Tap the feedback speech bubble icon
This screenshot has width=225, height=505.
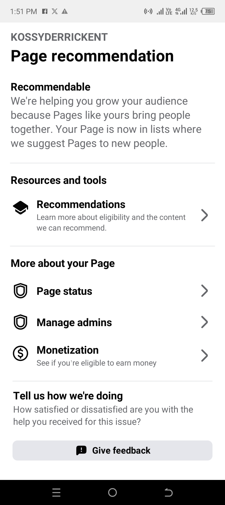coord(81,450)
